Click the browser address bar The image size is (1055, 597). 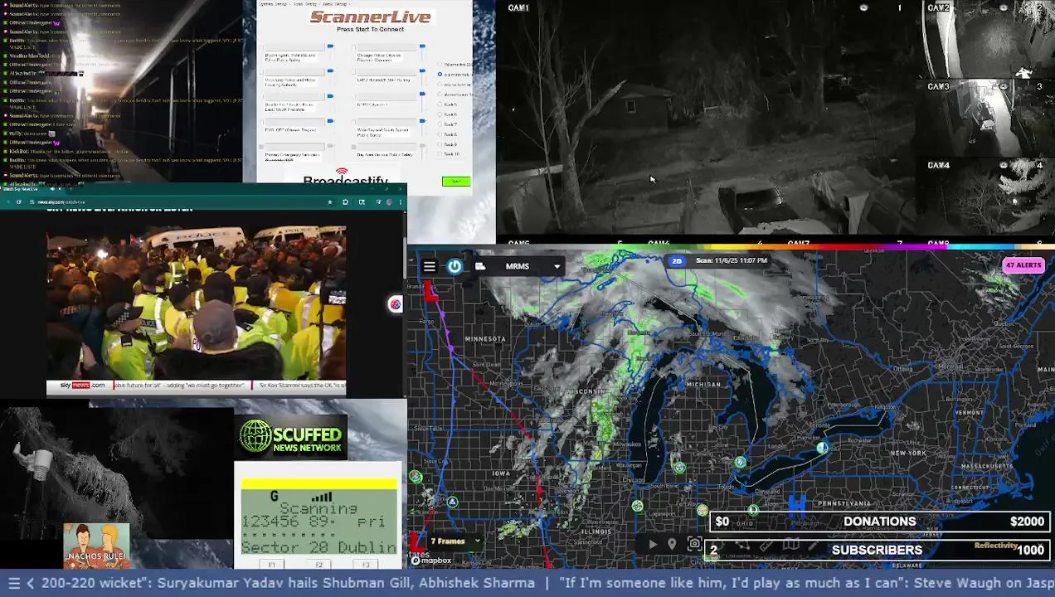tap(174, 202)
